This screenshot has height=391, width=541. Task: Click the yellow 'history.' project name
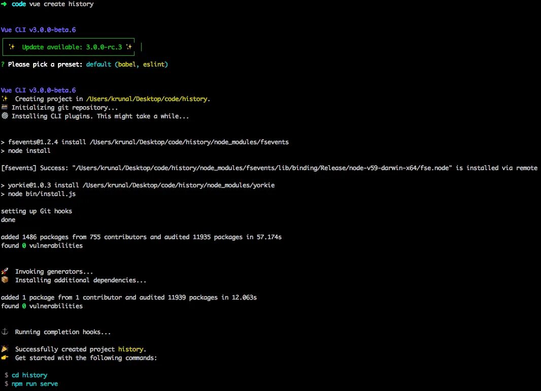tap(132, 349)
